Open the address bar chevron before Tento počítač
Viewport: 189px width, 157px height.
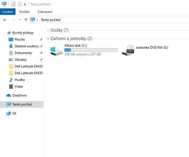coord(37,20)
